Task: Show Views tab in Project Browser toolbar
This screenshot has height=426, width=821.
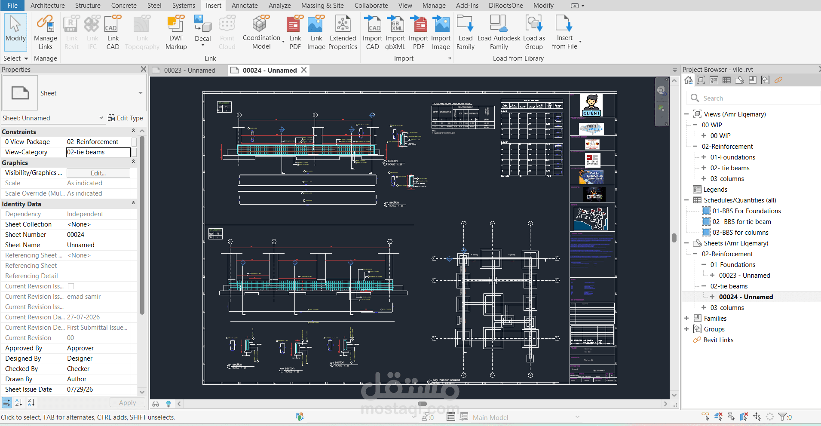Action: point(701,80)
